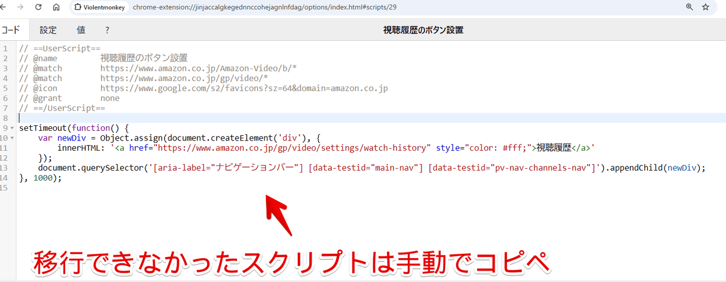Click the // ==UserScript== comment line

click(60, 48)
